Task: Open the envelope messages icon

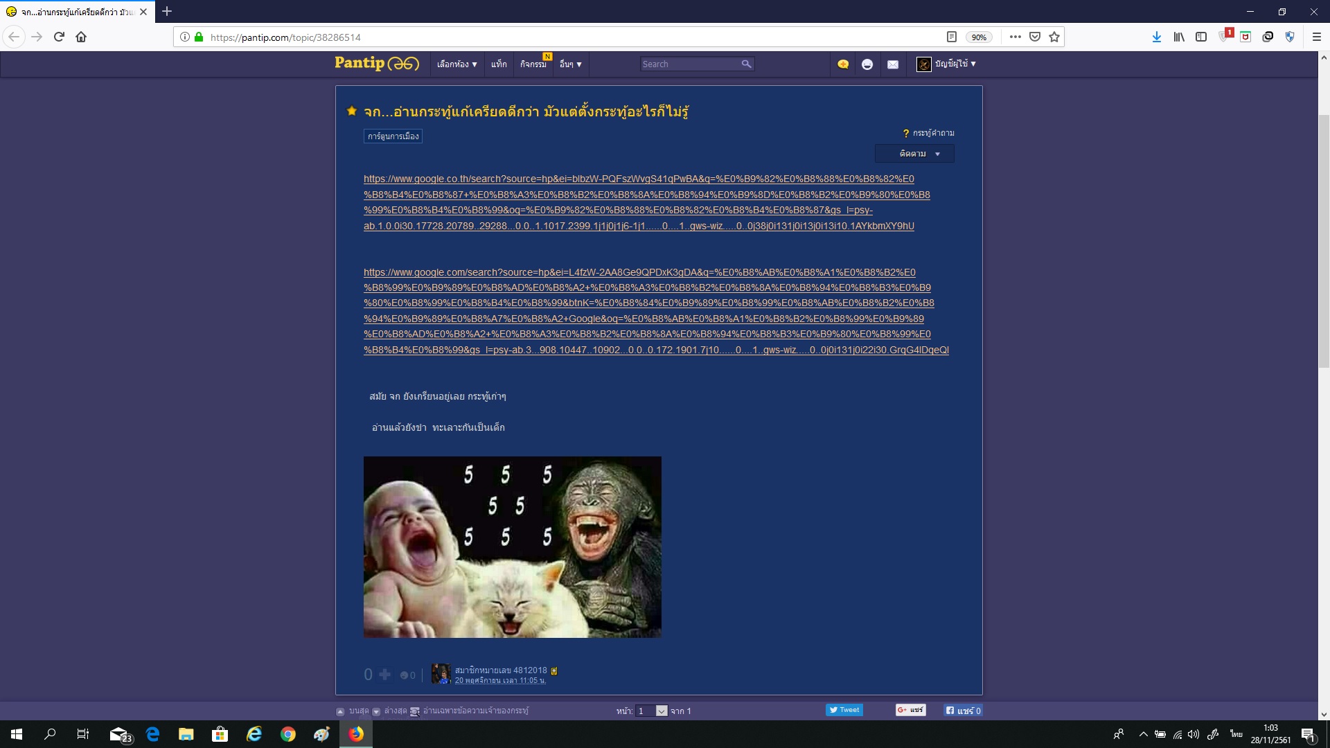Action: [893, 64]
